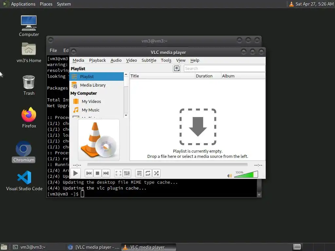Toggle random shuffle playback
Image resolution: width=335 pixels, height=251 pixels.
156,173
